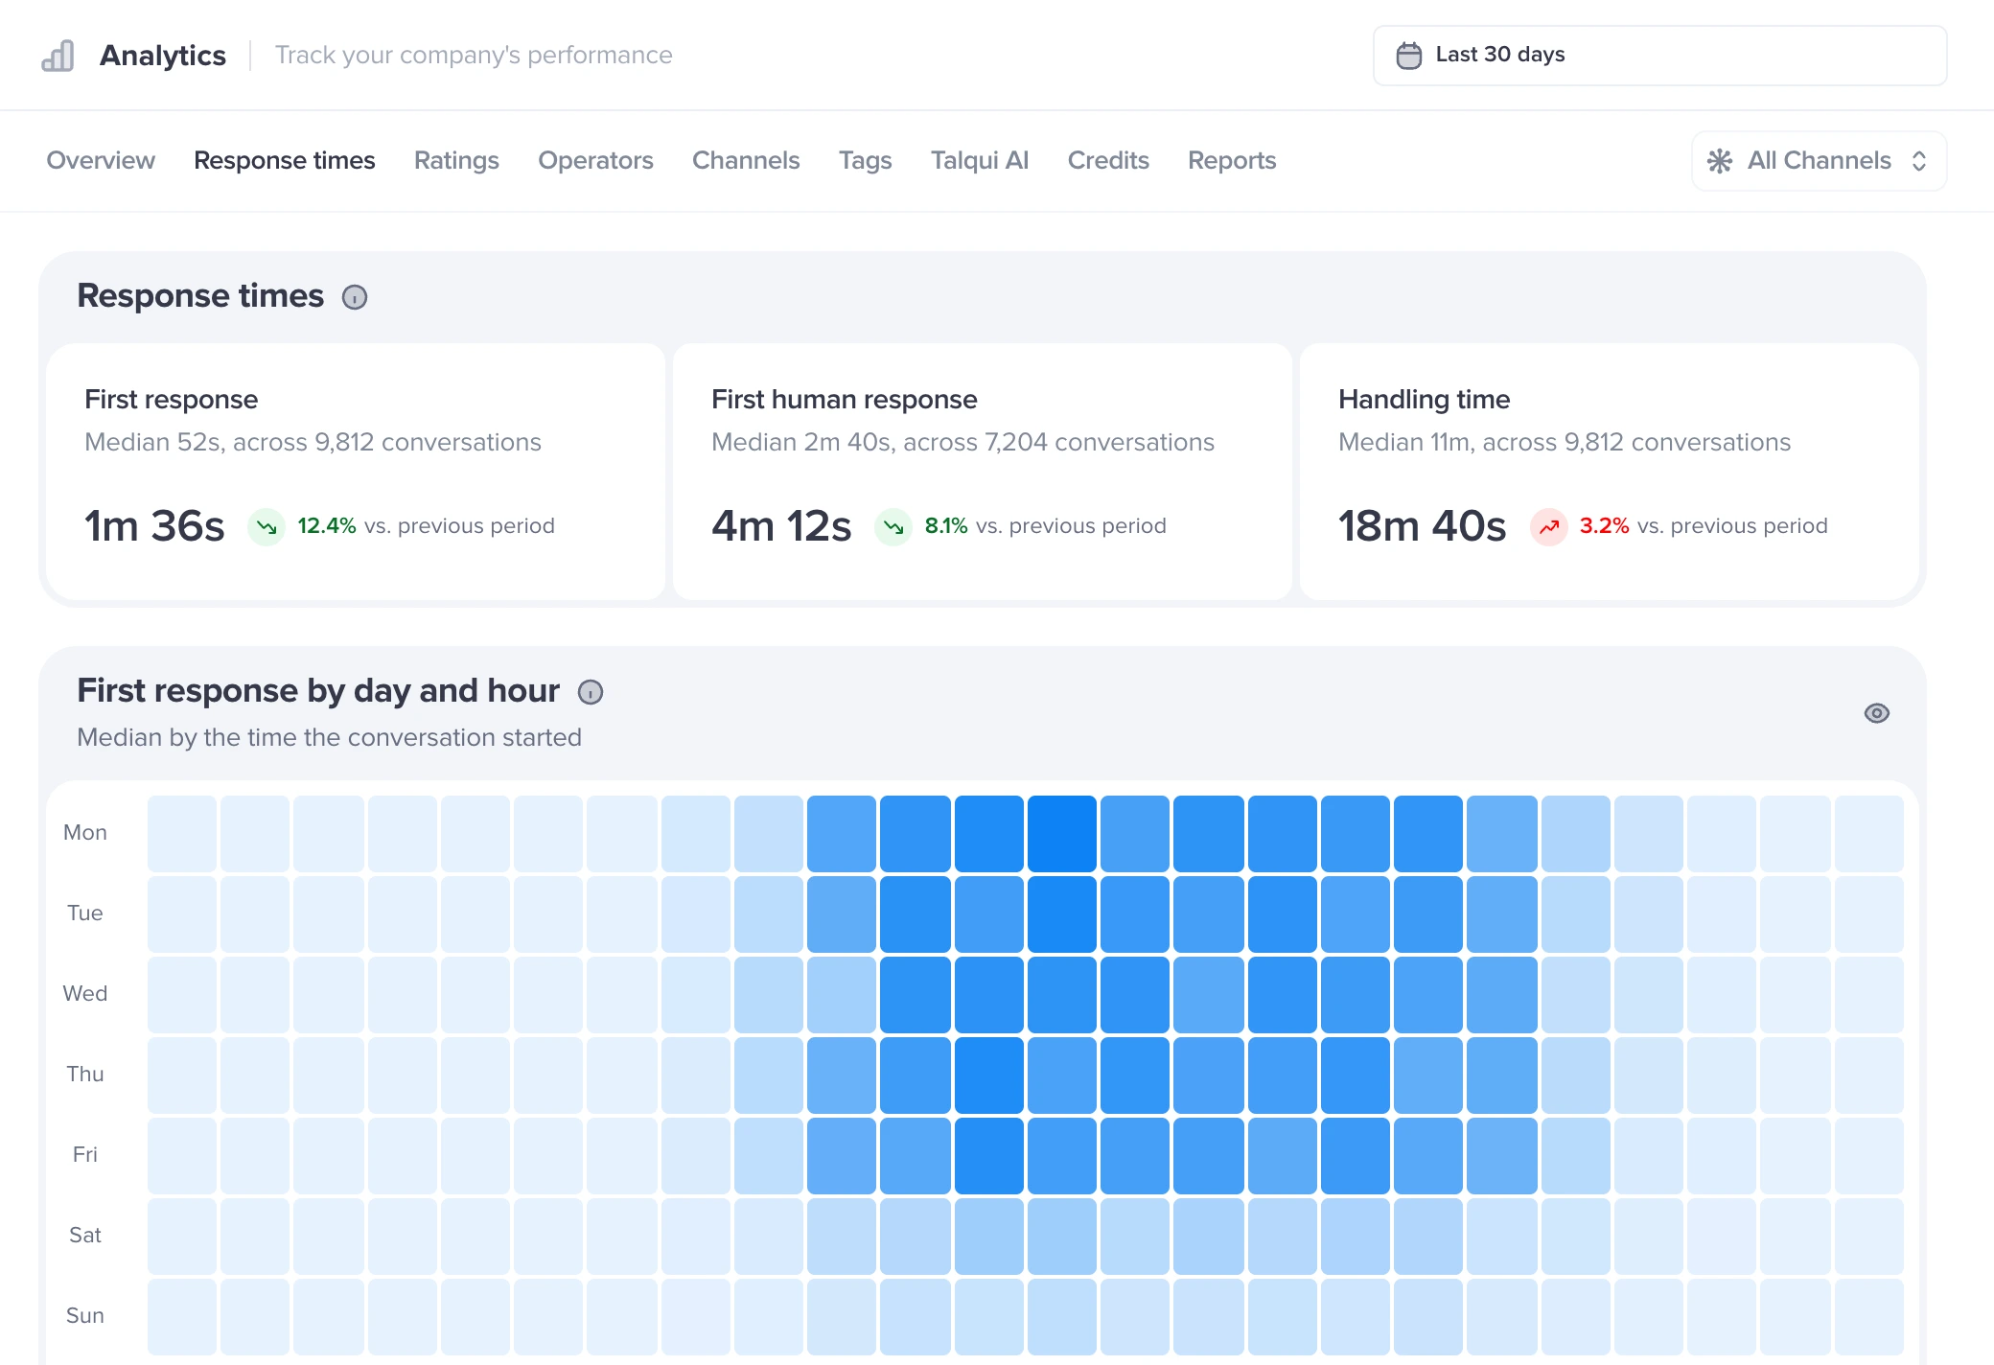The width and height of the screenshot is (1994, 1365).
Task: Click the Handling time card title
Action: click(1425, 399)
